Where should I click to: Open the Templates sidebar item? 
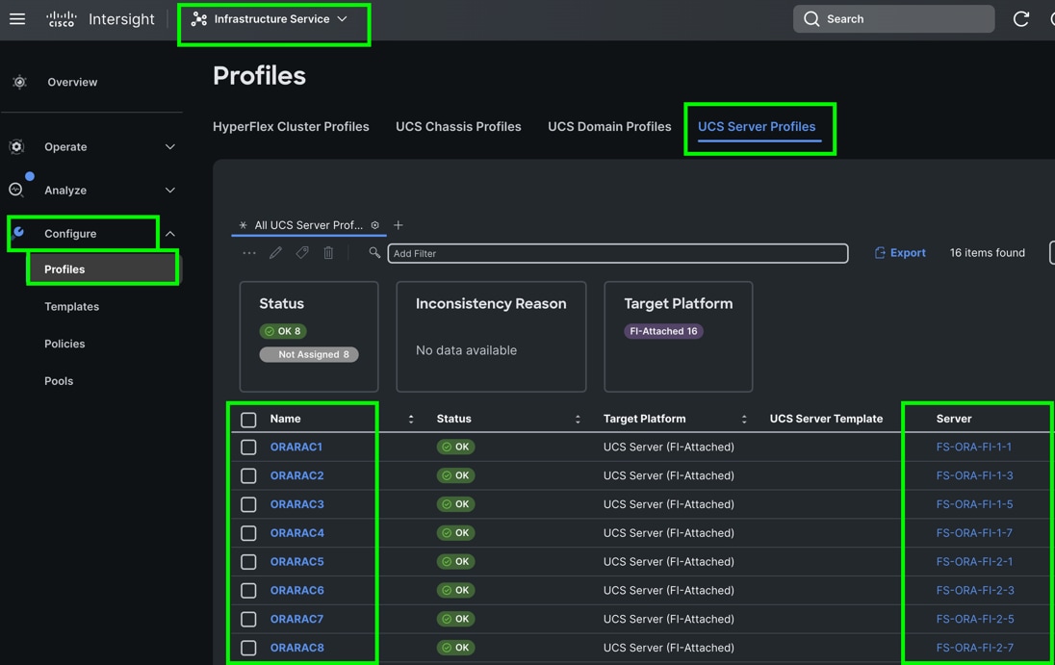click(x=71, y=307)
